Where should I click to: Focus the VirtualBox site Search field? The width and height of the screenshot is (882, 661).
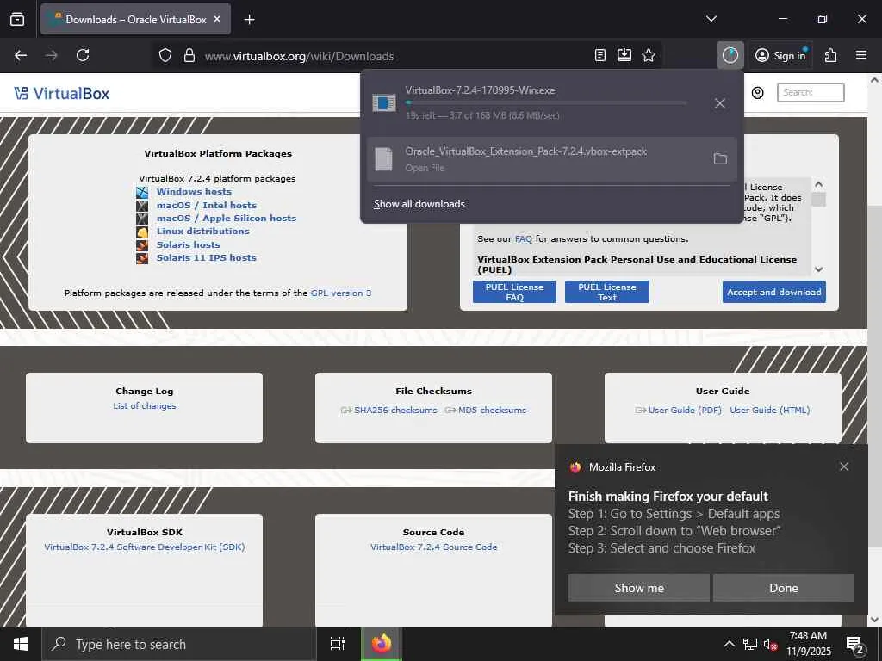pyautogui.click(x=811, y=92)
